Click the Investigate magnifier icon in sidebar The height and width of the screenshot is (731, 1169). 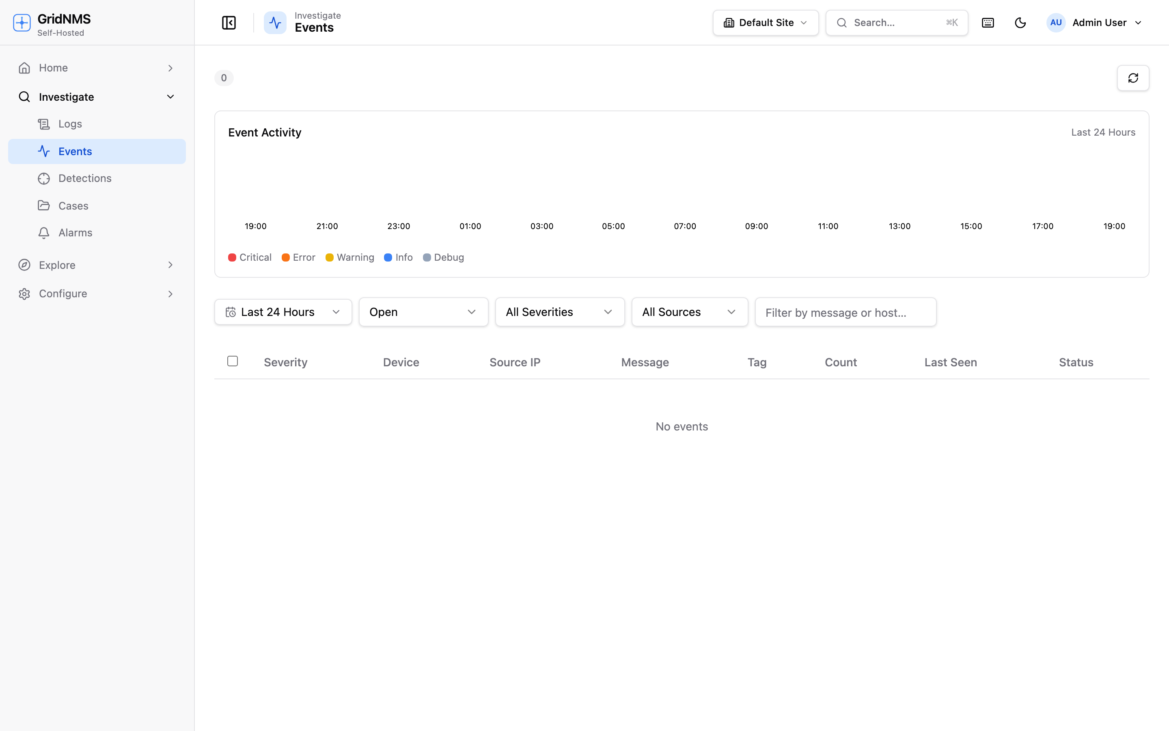[x=24, y=97]
